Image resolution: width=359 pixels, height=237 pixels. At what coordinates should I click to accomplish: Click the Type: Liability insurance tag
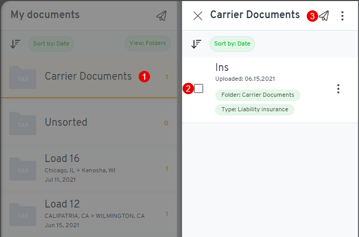click(x=255, y=110)
